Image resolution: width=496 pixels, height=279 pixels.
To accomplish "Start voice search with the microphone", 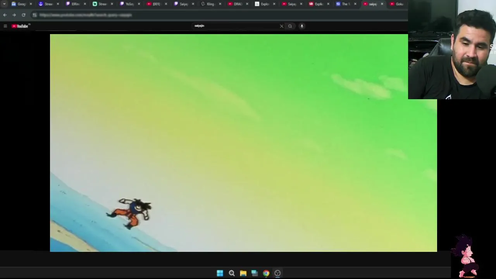I will tap(301, 26).
